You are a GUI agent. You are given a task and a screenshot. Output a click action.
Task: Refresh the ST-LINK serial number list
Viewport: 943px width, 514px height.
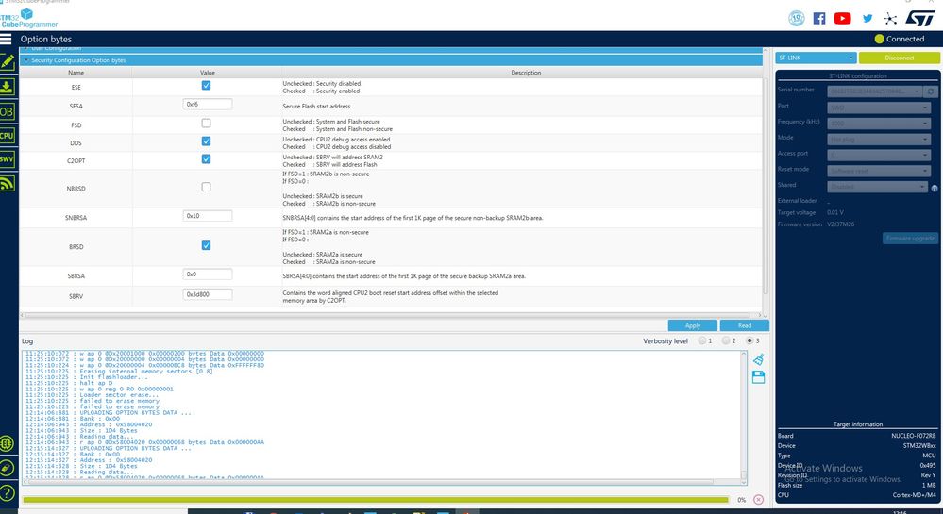coord(931,91)
